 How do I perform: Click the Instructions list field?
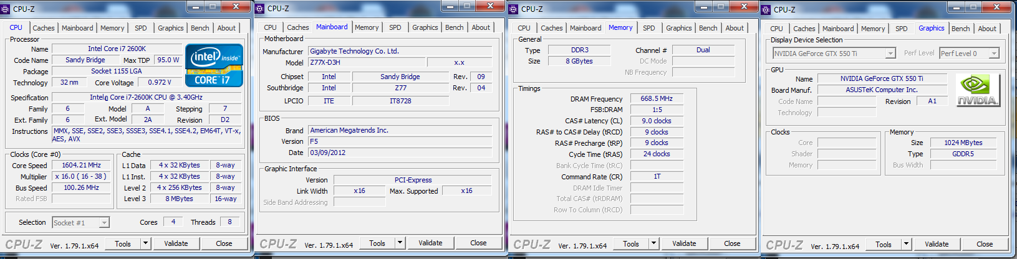(147, 135)
